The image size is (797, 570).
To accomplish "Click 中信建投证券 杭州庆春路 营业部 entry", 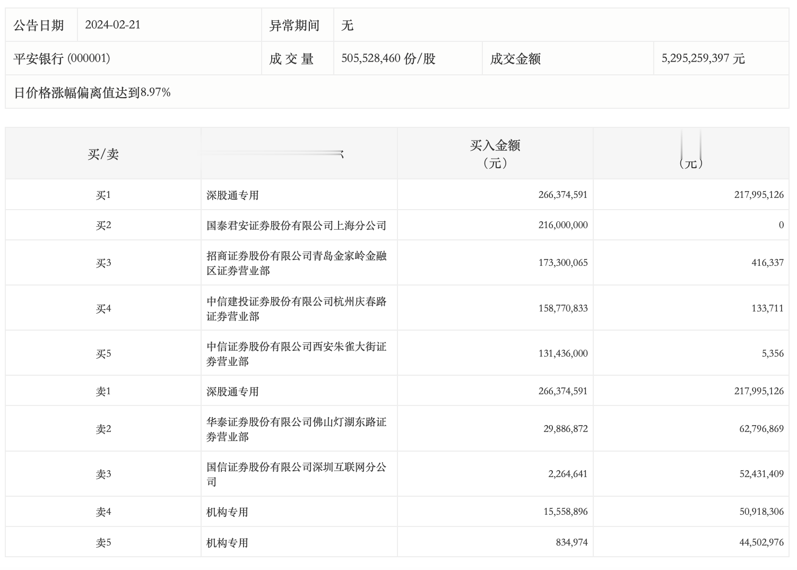I will click(x=298, y=307).
